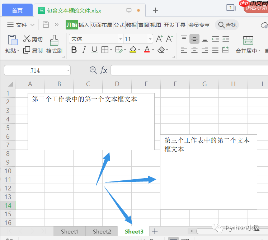The width and height of the screenshot is (268, 240).
Task: Switch to 公式 ribbon tab
Action: point(119,25)
